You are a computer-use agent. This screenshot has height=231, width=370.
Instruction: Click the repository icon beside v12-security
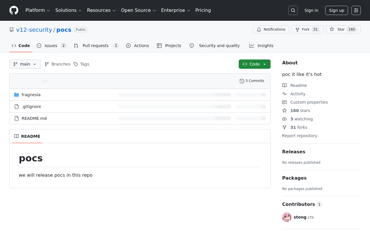pos(12,30)
